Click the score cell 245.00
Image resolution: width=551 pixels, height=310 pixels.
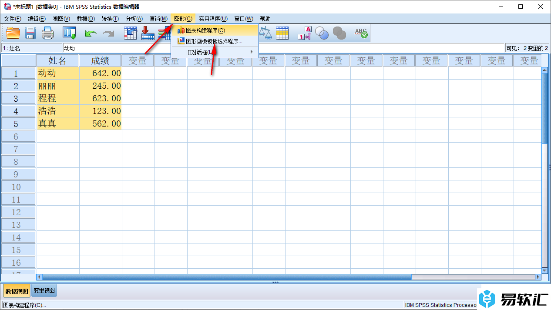[101, 86]
